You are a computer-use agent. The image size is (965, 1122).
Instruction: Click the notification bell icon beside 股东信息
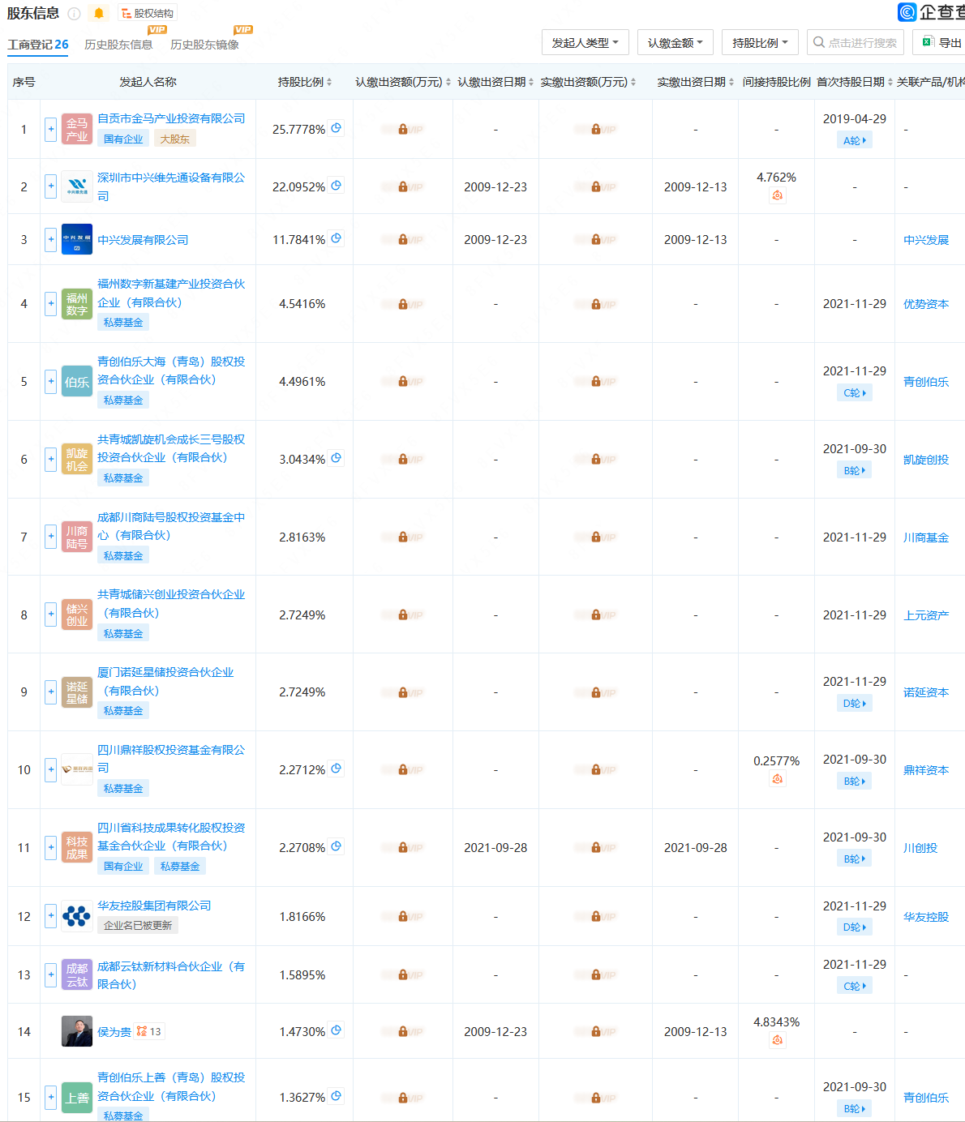(99, 13)
